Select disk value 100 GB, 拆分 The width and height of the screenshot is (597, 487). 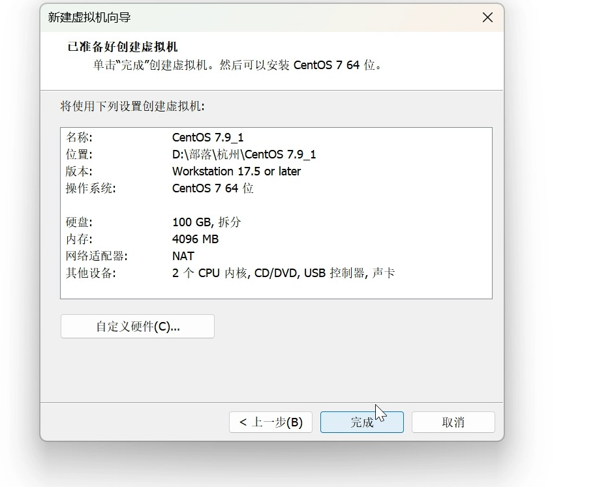click(x=207, y=222)
